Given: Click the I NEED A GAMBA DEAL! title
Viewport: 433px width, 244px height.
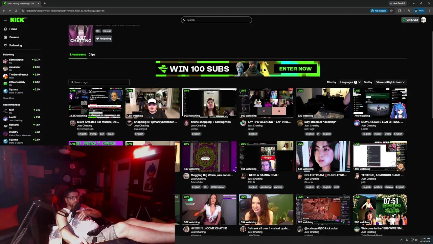Looking at the screenshot, I should 263,175.
